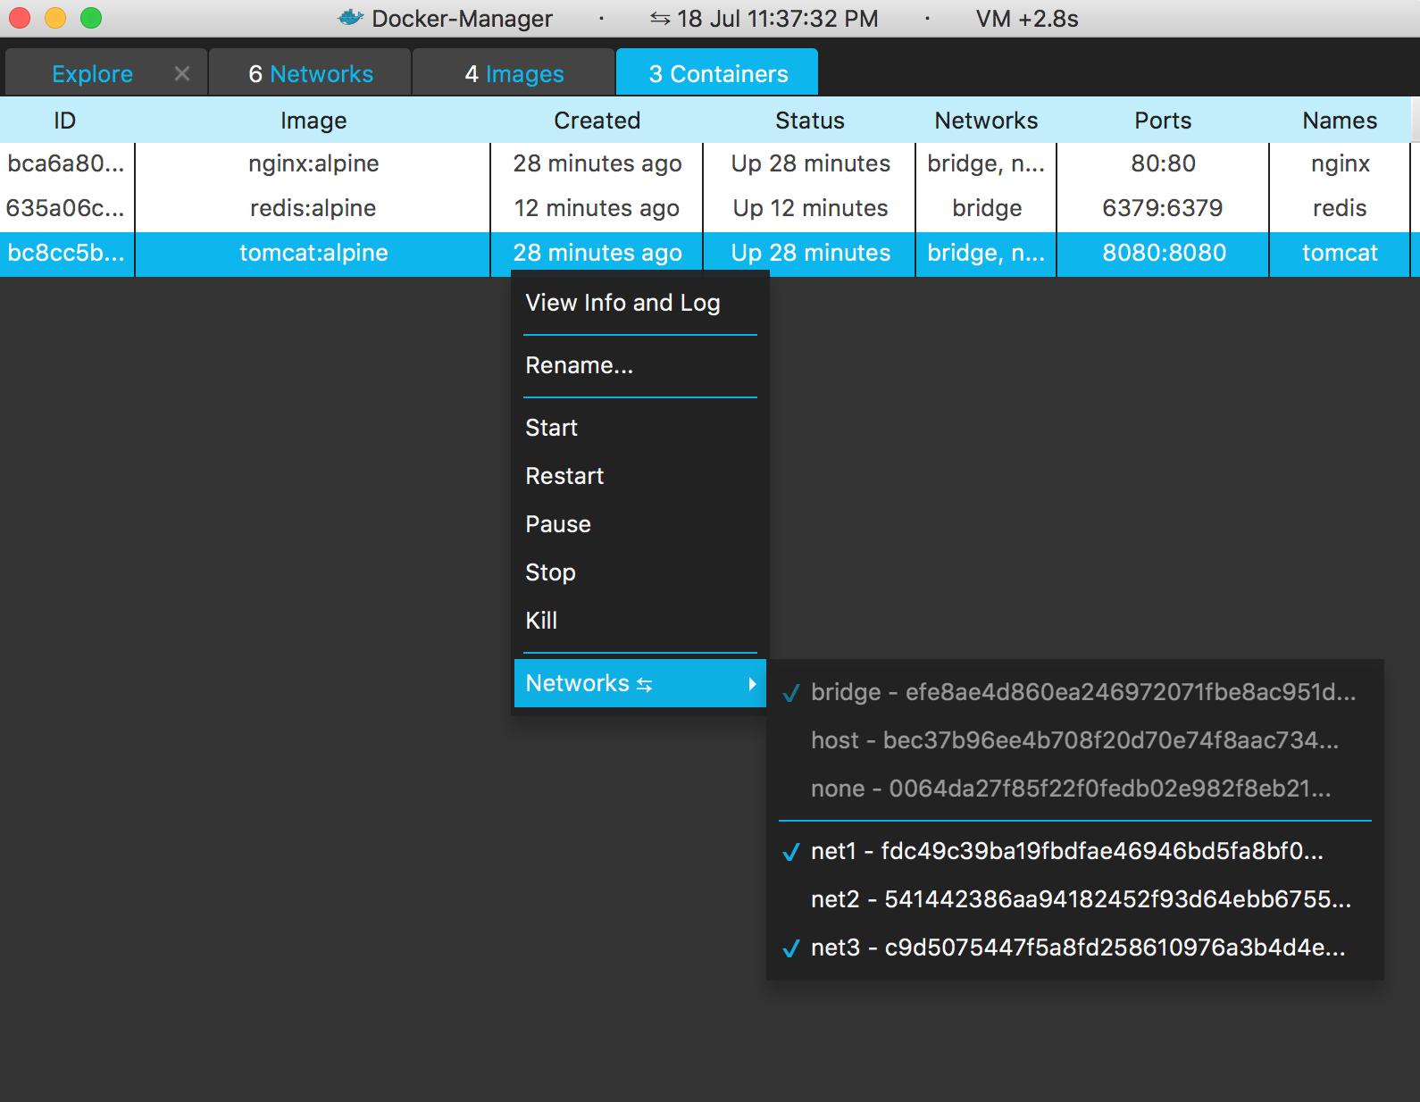Toggle the host network entry

coord(1075,740)
